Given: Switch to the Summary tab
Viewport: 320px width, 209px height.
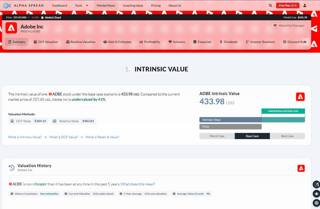Looking at the screenshot, I should [x=17, y=42].
